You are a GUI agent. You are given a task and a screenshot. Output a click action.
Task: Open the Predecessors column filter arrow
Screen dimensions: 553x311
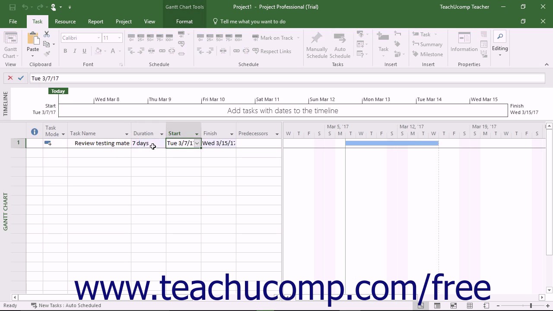tap(277, 134)
